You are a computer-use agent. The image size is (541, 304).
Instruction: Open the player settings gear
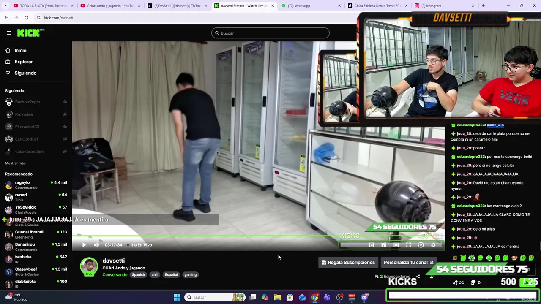[433, 245]
